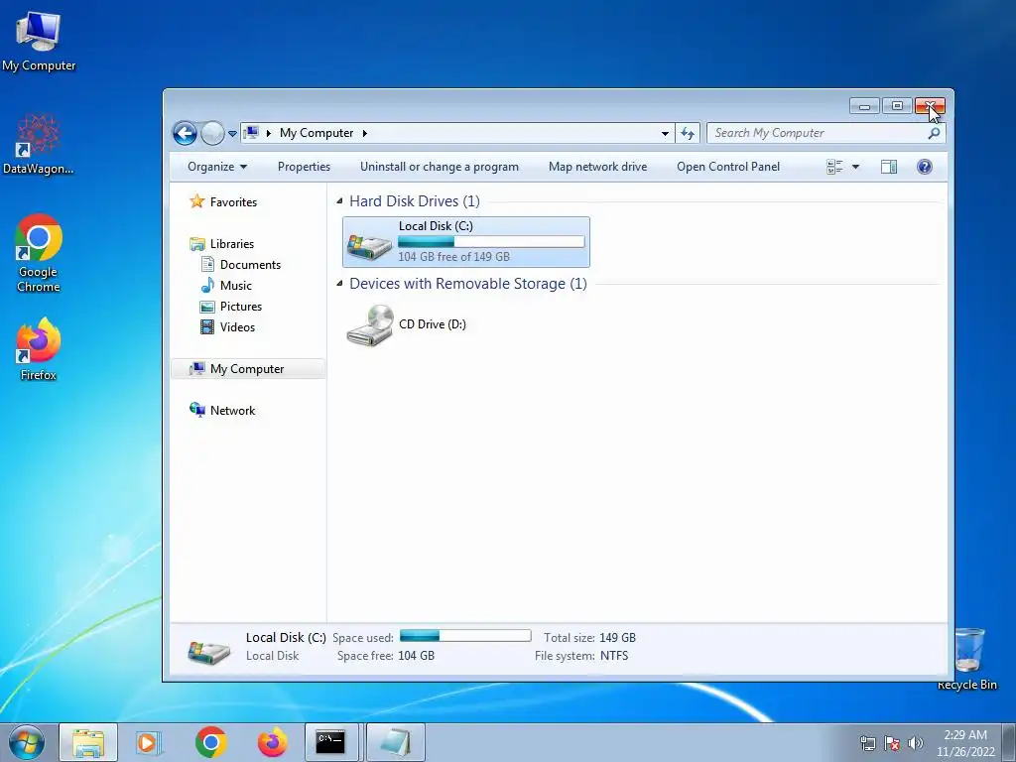The width and height of the screenshot is (1016, 762).
Task: Click Open Control Panel
Action: click(x=728, y=167)
